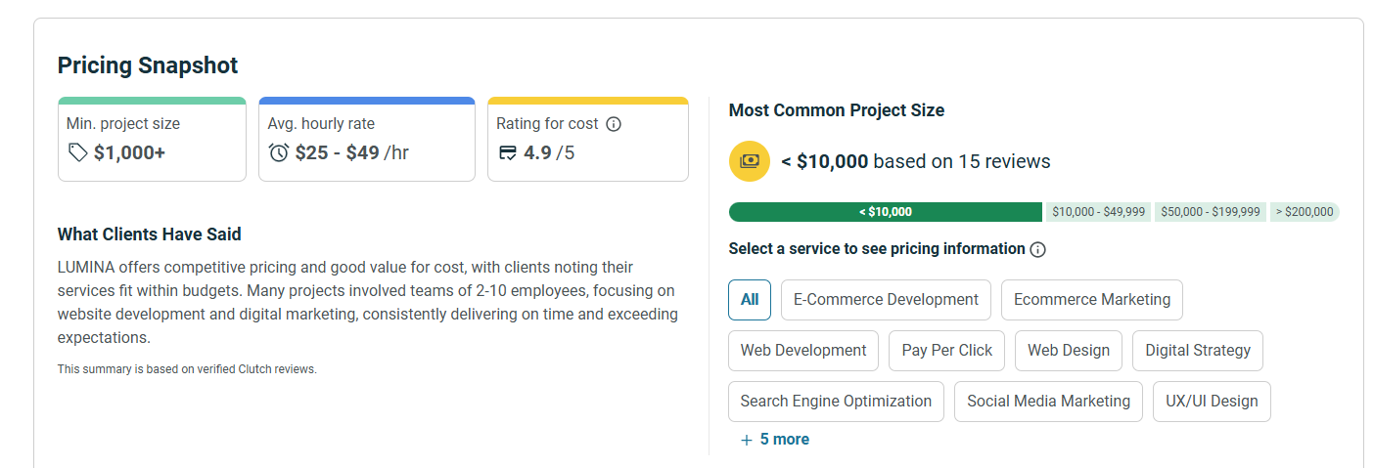Image resolution: width=1374 pixels, height=468 pixels.
Task: Click the green < $10,000 bar segment
Action: (885, 212)
